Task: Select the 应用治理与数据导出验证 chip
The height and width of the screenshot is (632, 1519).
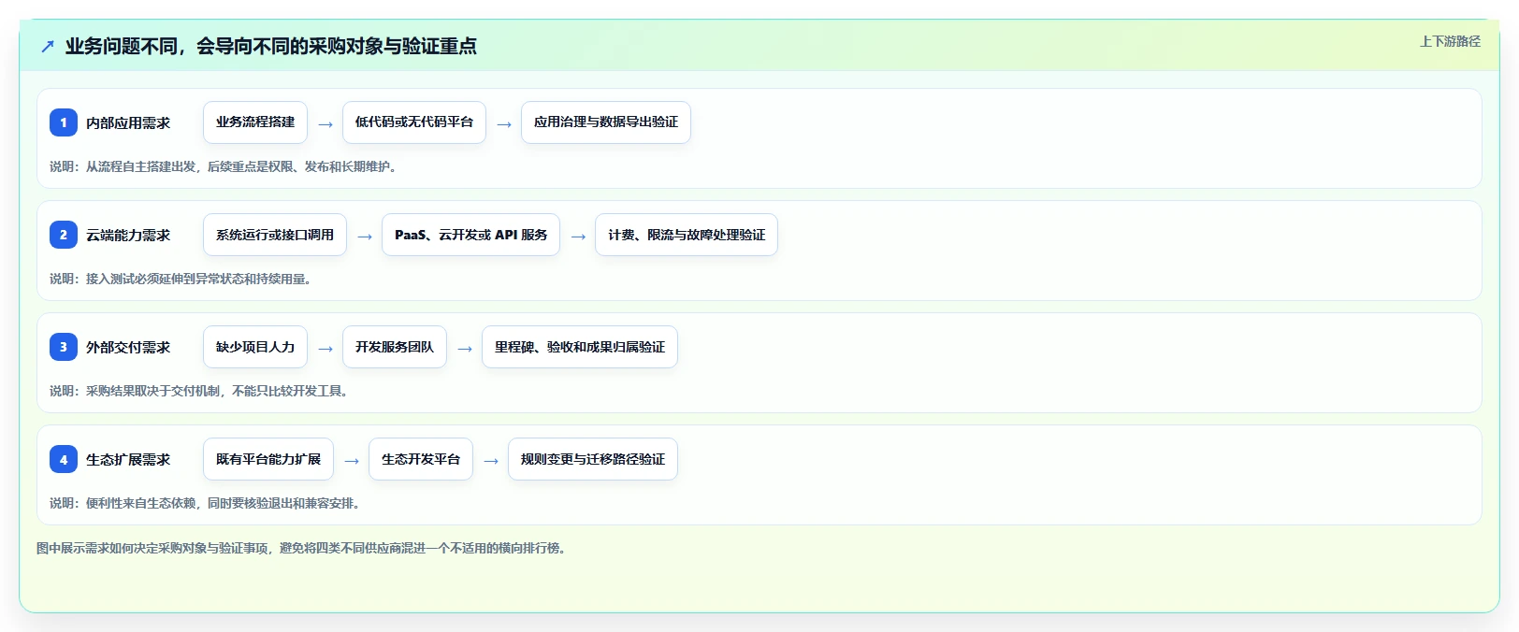Action: pyautogui.click(x=606, y=122)
